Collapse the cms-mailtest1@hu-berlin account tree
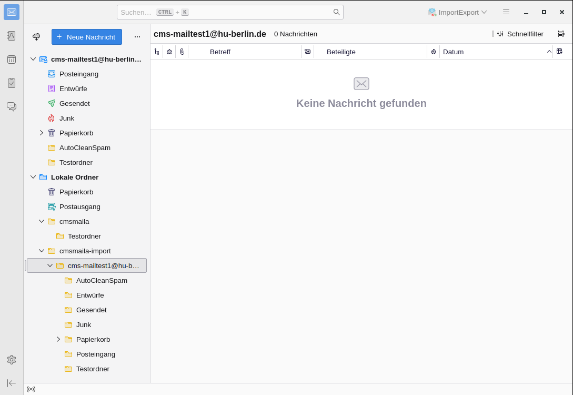This screenshot has height=395, width=573. tap(33, 59)
